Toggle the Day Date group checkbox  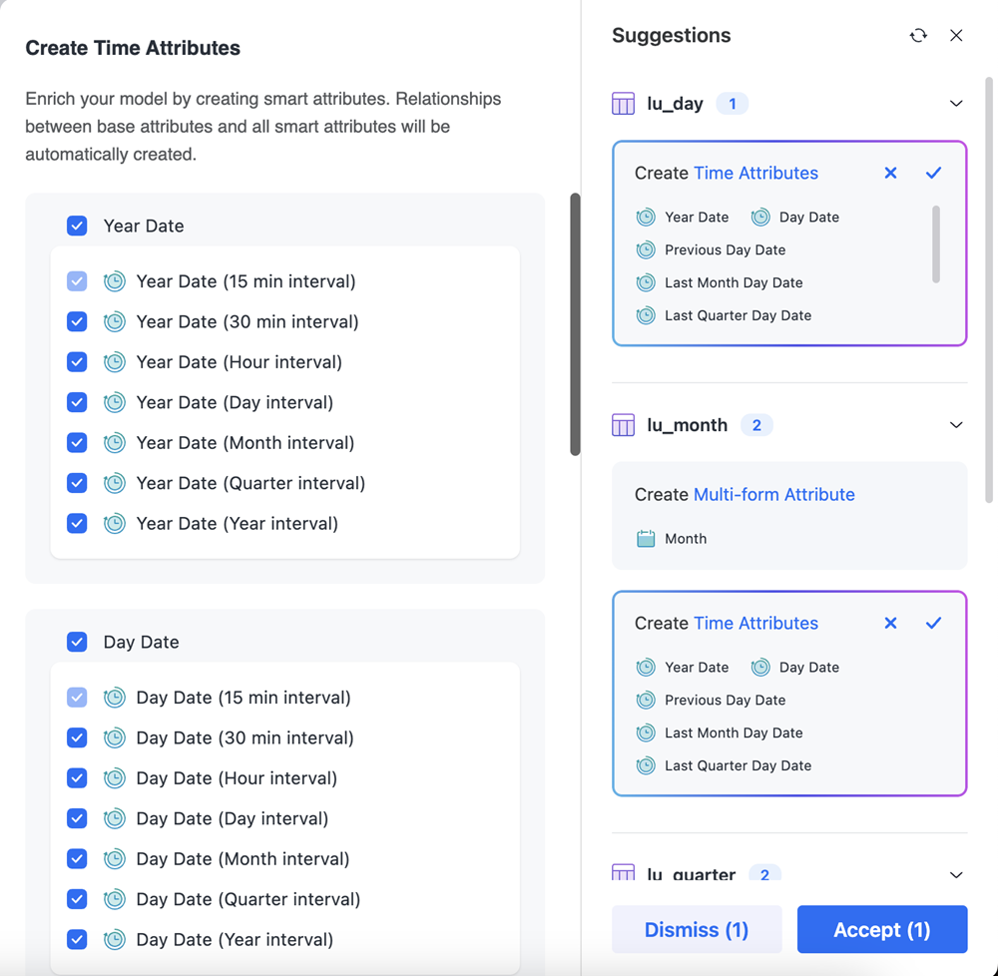pos(77,642)
